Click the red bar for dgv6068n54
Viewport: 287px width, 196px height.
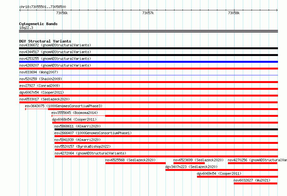(165, 123)
